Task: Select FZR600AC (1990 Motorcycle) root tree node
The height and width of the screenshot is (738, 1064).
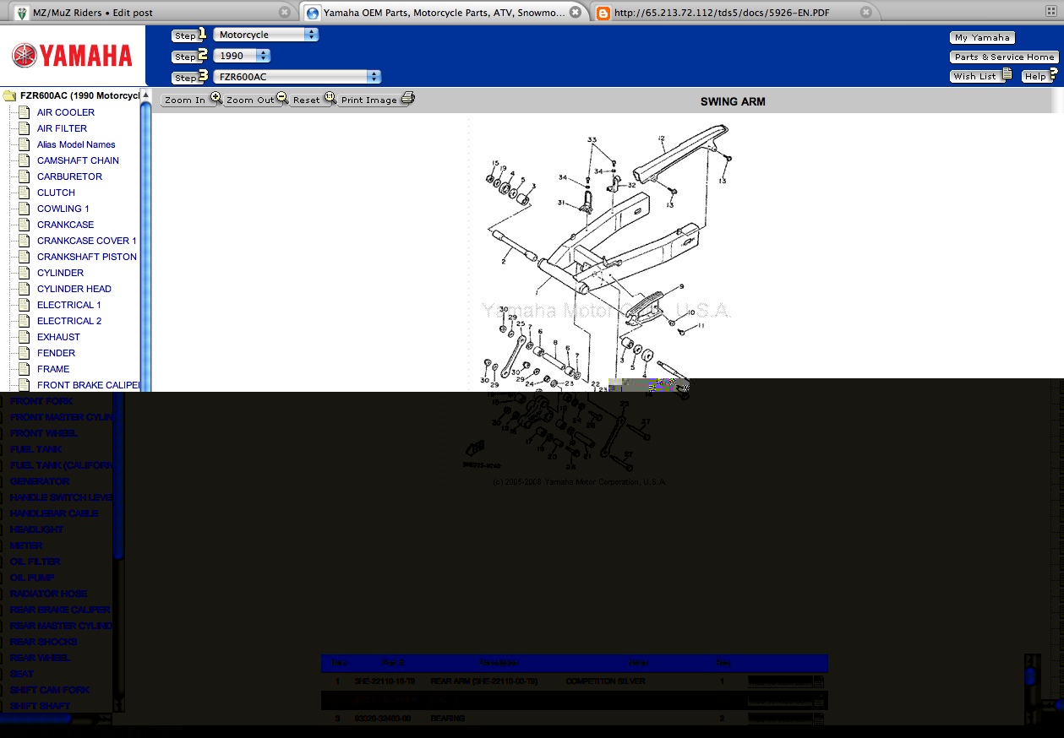Action: coord(80,96)
